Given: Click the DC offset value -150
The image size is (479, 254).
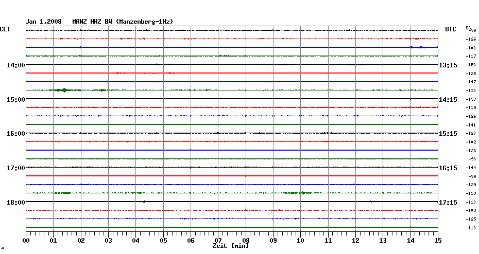Looking at the screenshot, I should (x=470, y=65).
